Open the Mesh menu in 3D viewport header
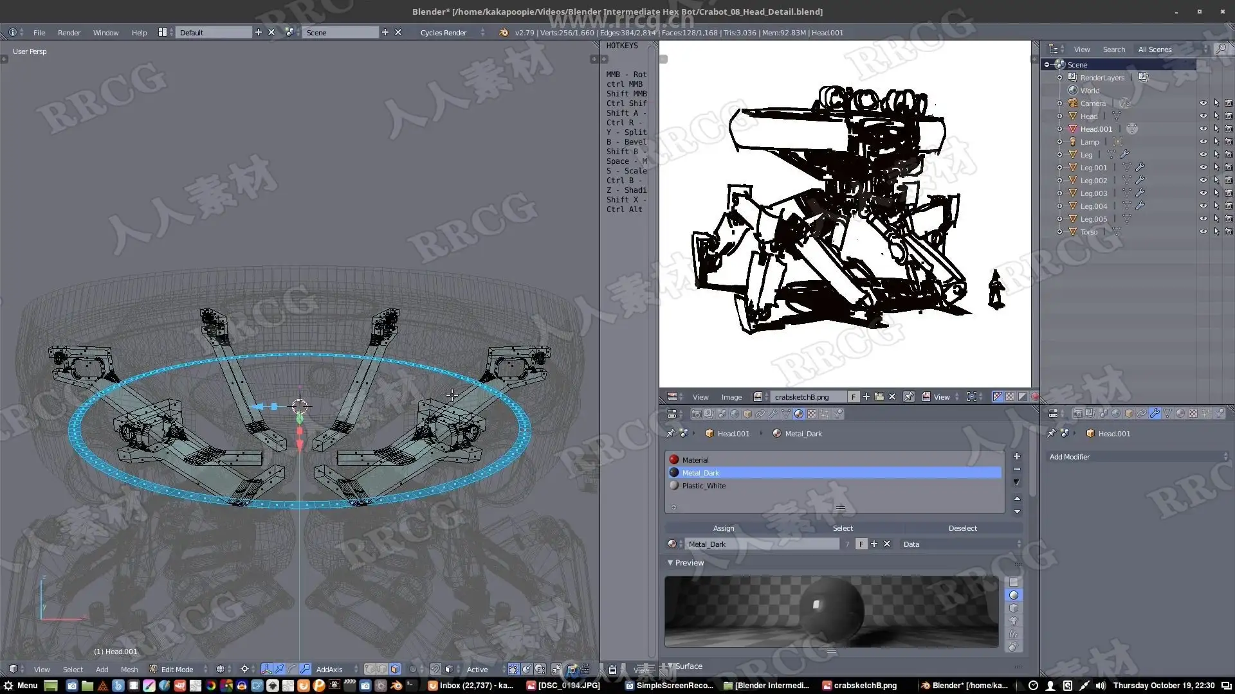 pos(129,670)
